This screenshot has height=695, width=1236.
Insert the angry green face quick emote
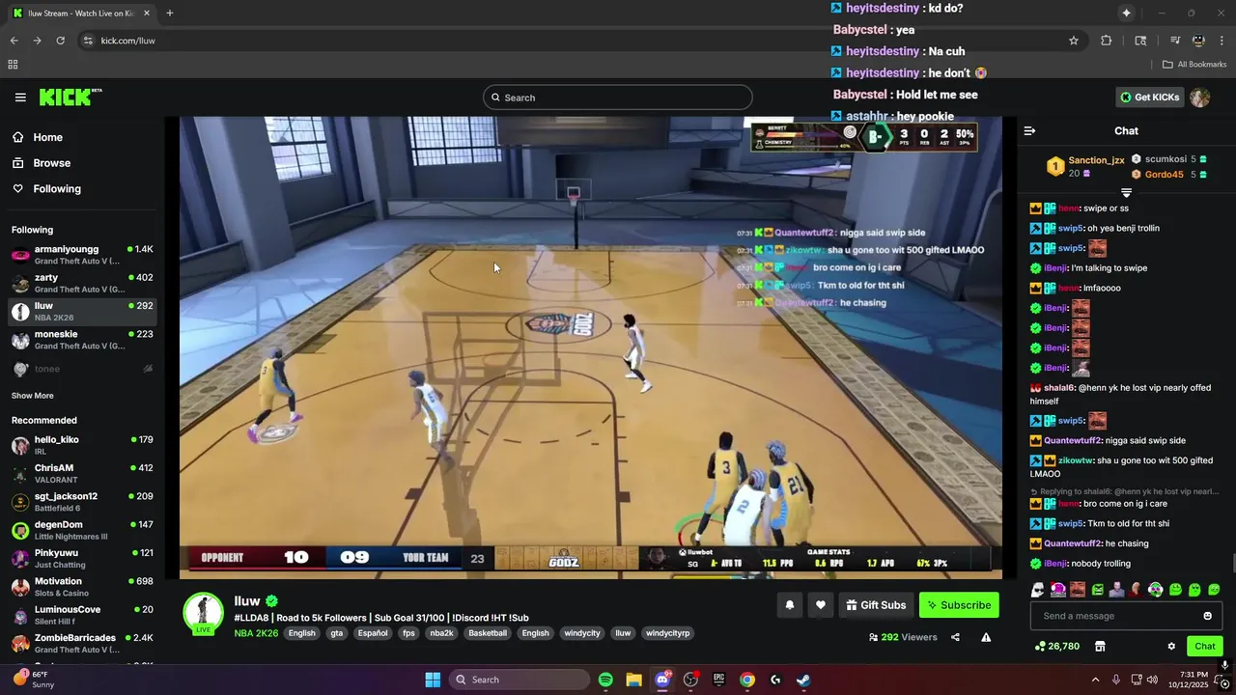tap(1097, 590)
